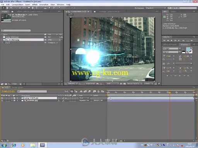The width and height of the screenshot is (198, 148).
Task: Open blending mode dropdown for layer 2
Action: tap(84, 101)
